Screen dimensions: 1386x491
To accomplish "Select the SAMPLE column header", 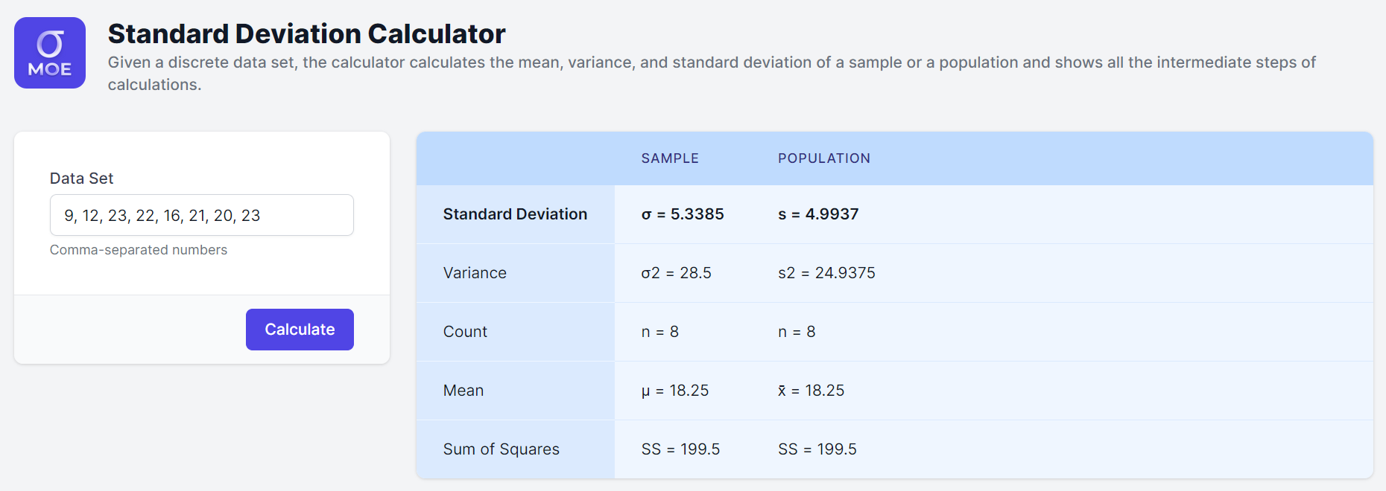I will point(669,158).
